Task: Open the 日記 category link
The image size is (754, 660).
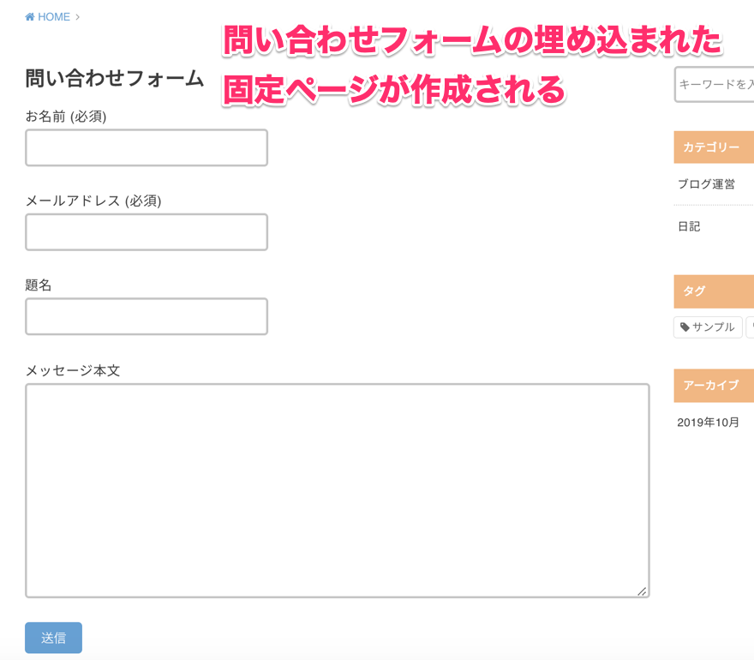Action: pos(689,227)
